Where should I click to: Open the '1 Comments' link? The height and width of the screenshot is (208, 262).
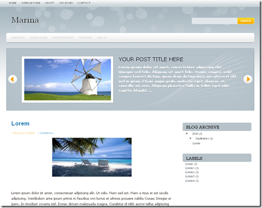point(45,133)
